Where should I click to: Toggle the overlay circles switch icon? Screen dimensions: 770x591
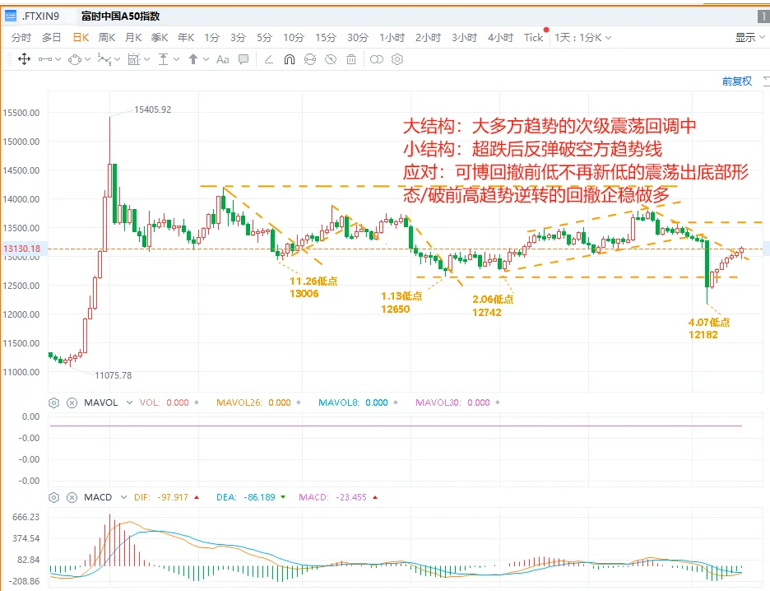(376, 59)
